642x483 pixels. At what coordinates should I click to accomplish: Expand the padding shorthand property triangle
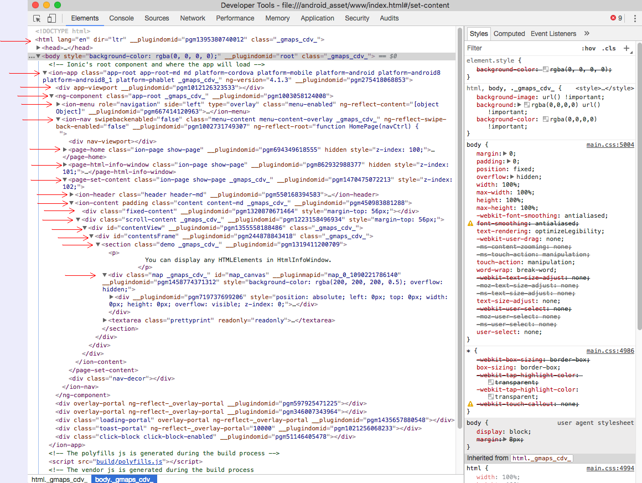(x=509, y=161)
